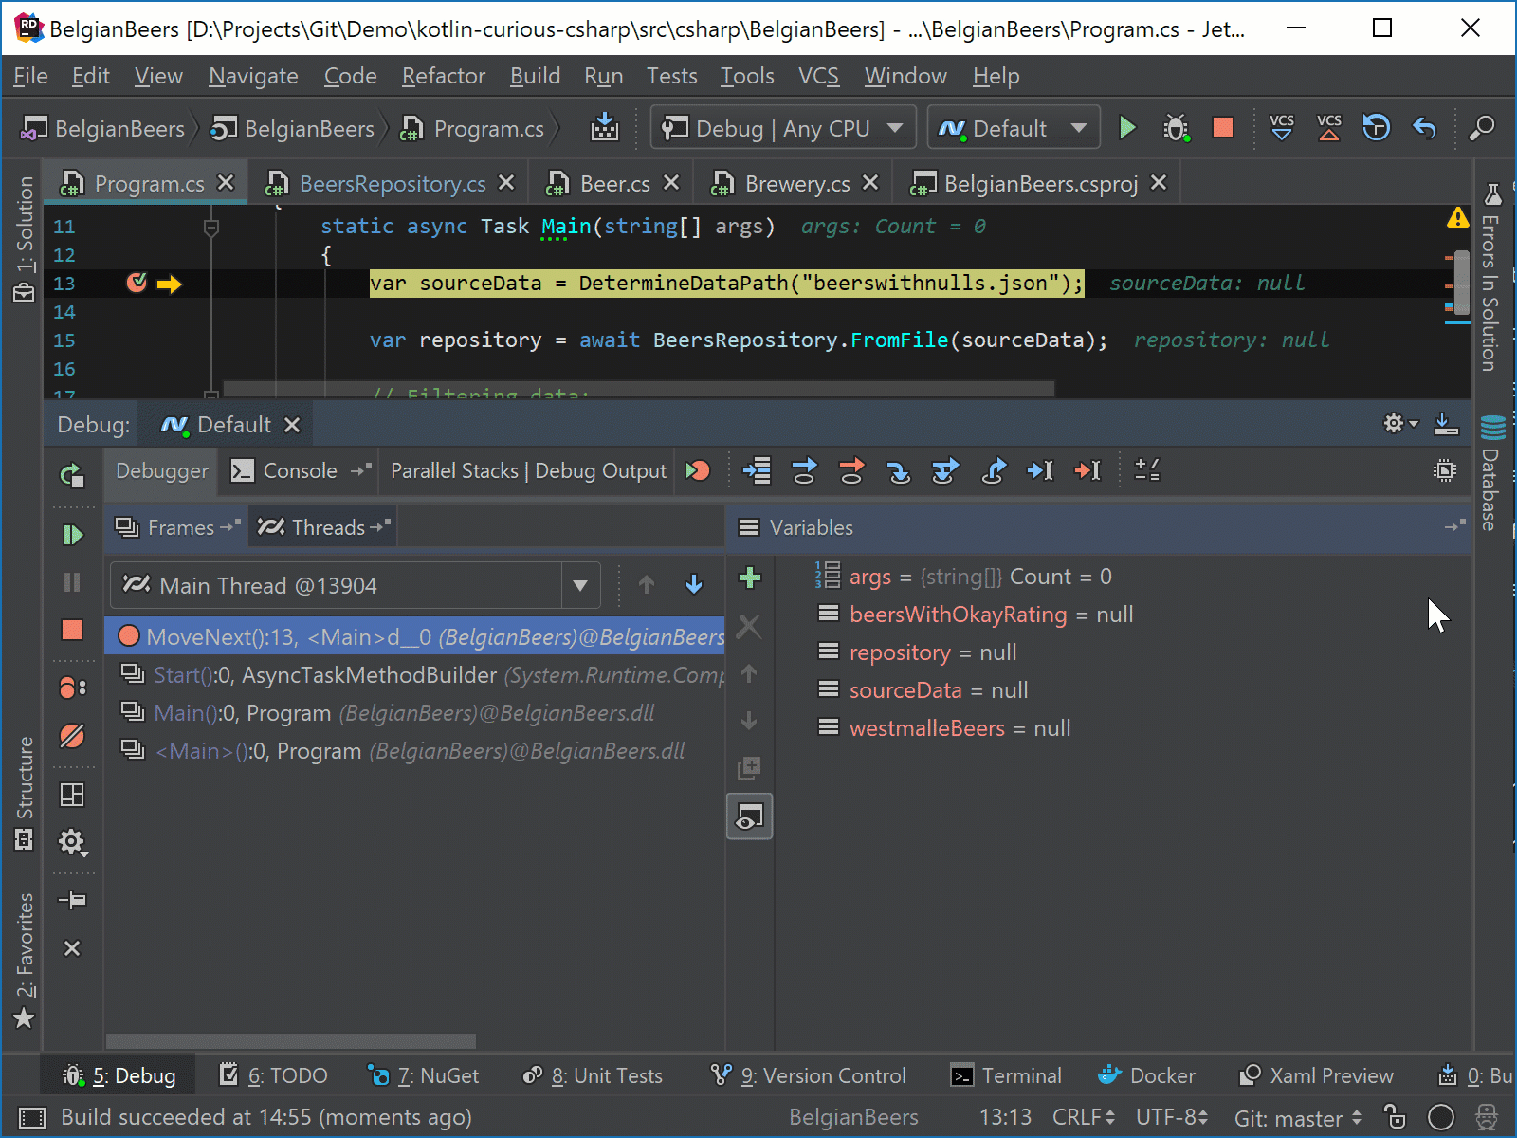Switch to the BeersRepository.cs editor tab
This screenshot has width=1517, height=1138.
pos(392,184)
